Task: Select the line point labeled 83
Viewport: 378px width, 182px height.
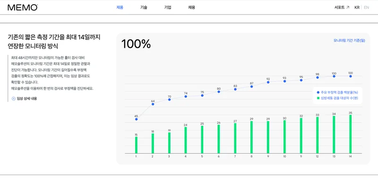Action: tap(235, 89)
